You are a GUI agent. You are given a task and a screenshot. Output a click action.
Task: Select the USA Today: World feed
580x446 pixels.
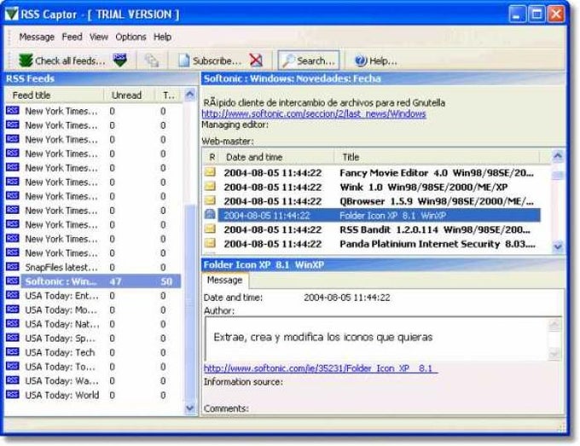[x=93, y=395]
